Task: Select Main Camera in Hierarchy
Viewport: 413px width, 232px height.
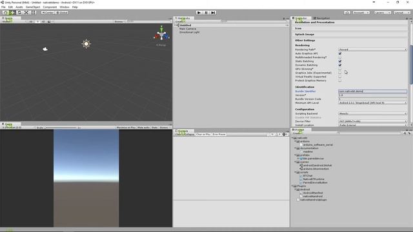Action: click(x=188, y=28)
